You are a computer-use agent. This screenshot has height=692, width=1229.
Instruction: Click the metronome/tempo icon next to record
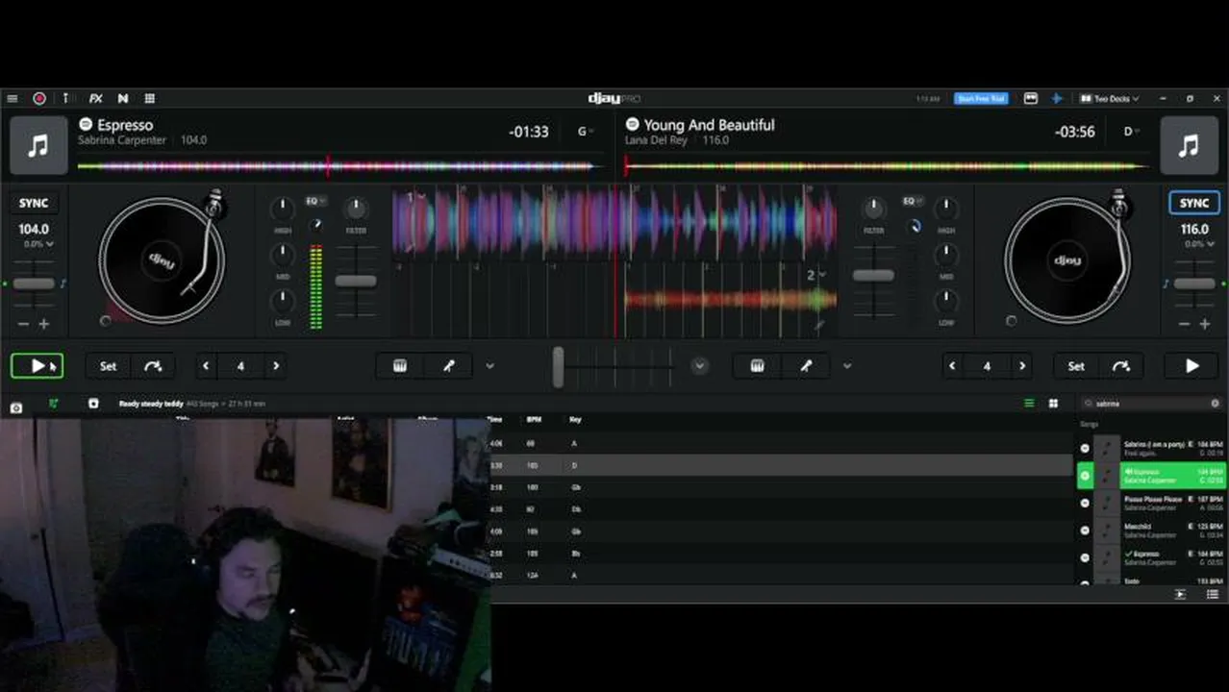click(65, 98)
